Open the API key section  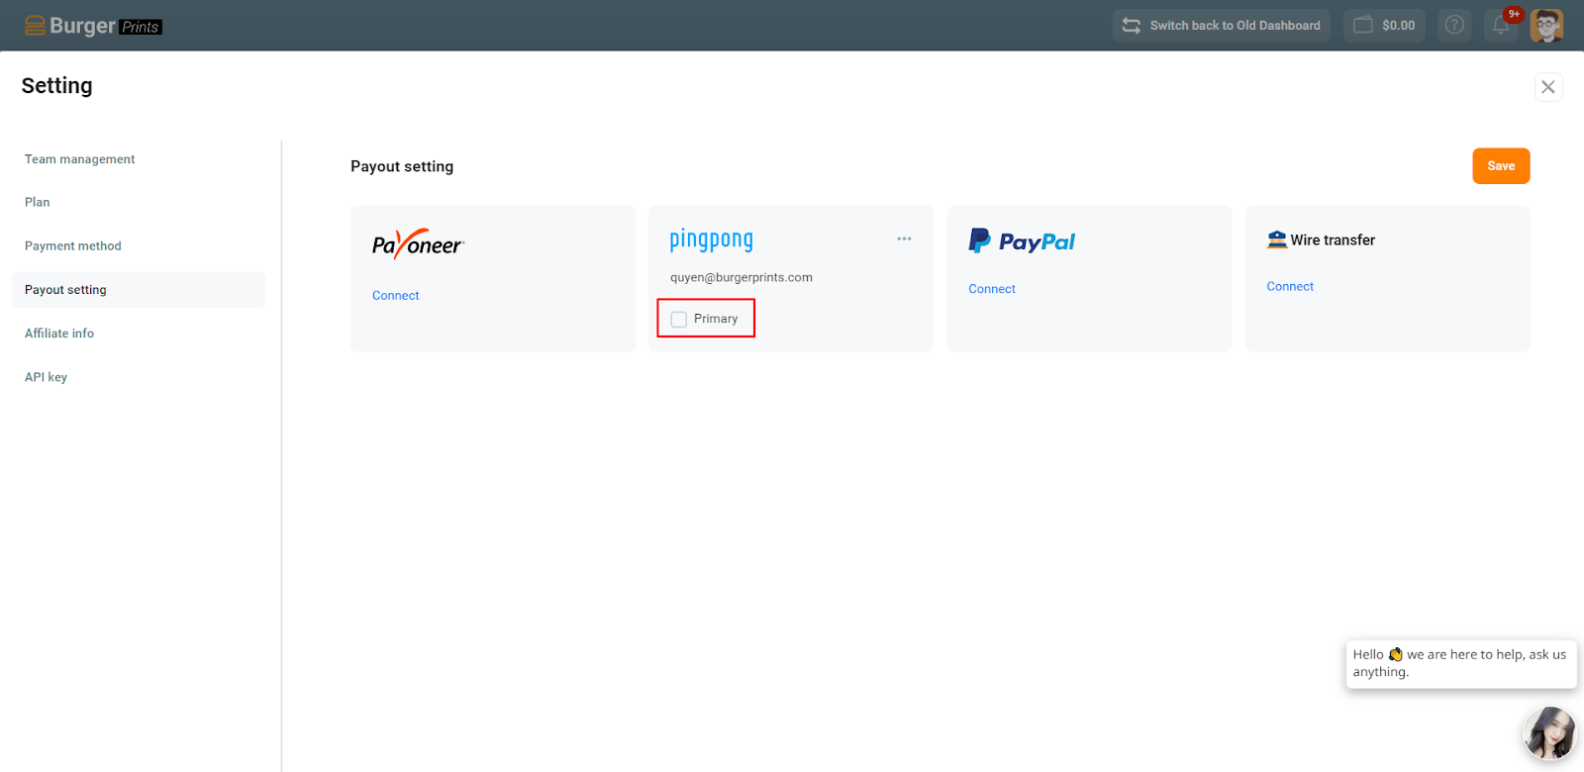click(47, 377)
